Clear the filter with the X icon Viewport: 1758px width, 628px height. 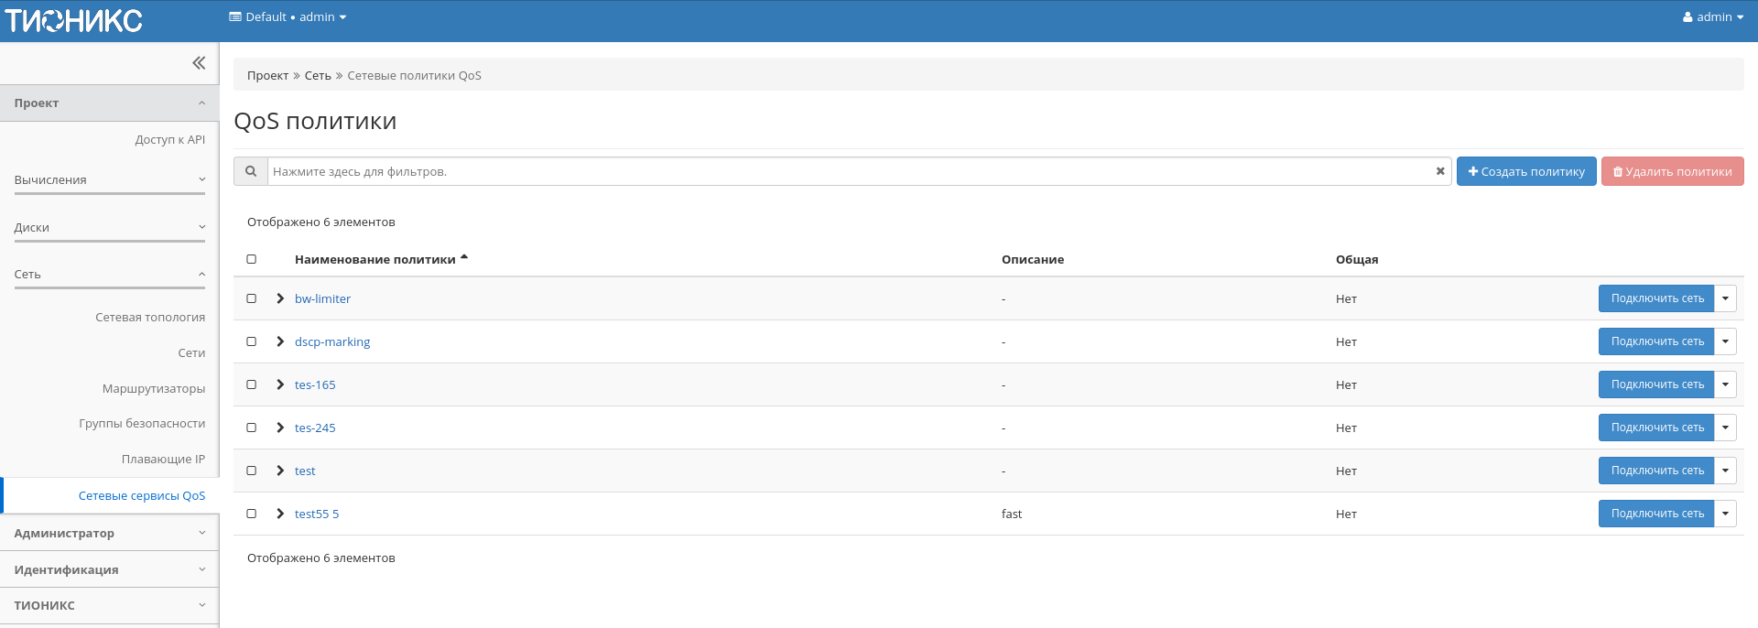coord(1439,171)
